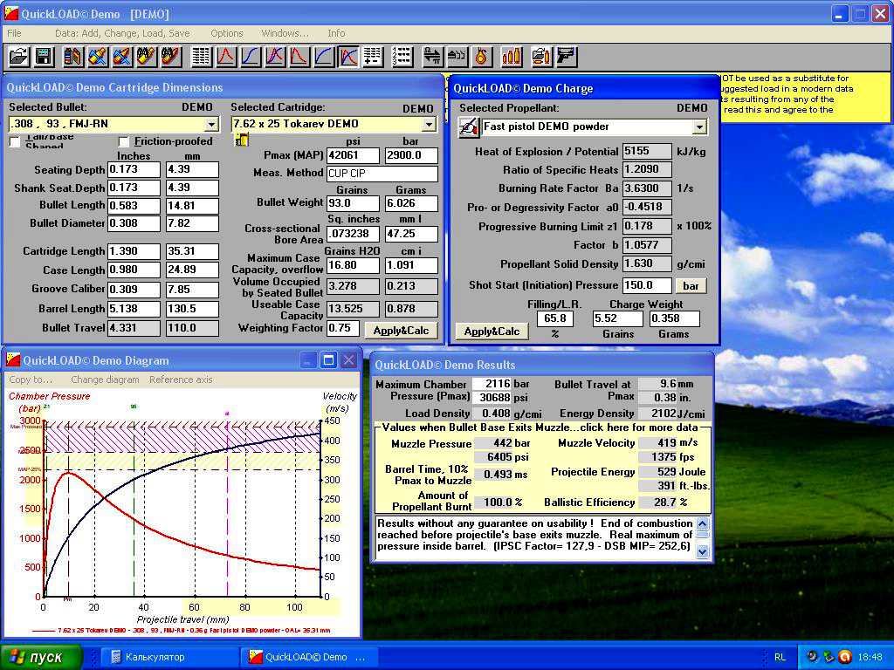Click the propellant icon beside the powder dropdown
The height and width of the screenshot is (670, 894).
[x=469, y=126]
